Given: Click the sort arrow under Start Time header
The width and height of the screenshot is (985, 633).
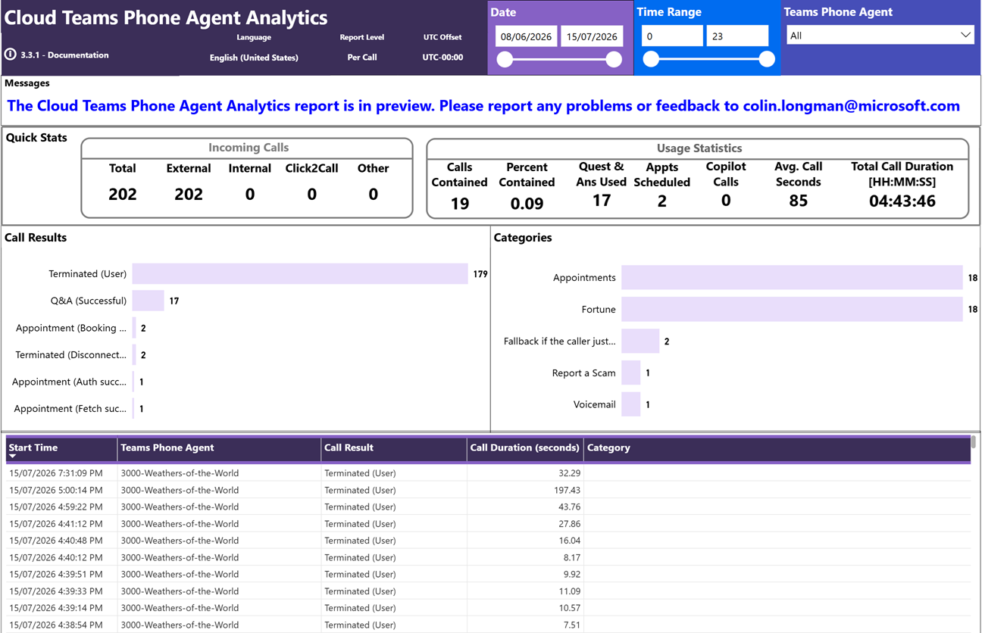Looking at the screenshot, I should pos(13,457).
